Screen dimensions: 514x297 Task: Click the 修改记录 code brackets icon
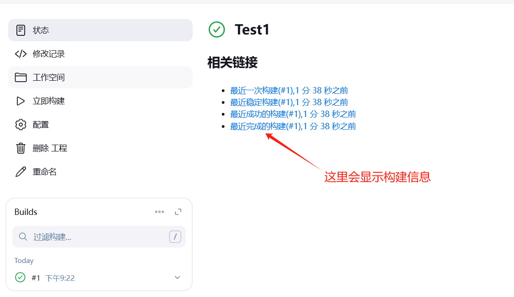(20, 54)
